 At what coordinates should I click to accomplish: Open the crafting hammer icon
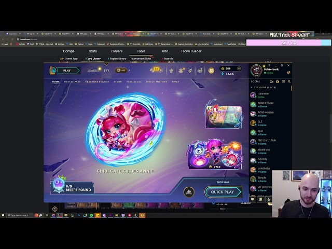[190, 71]
